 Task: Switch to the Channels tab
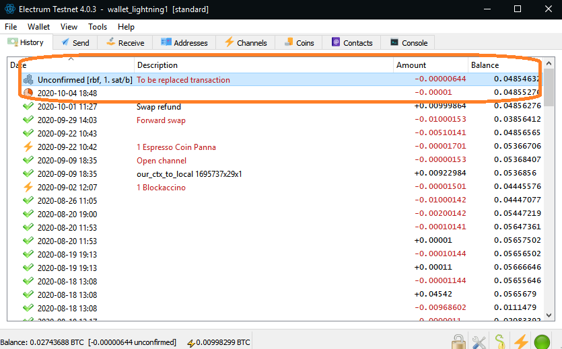(246, 42)
